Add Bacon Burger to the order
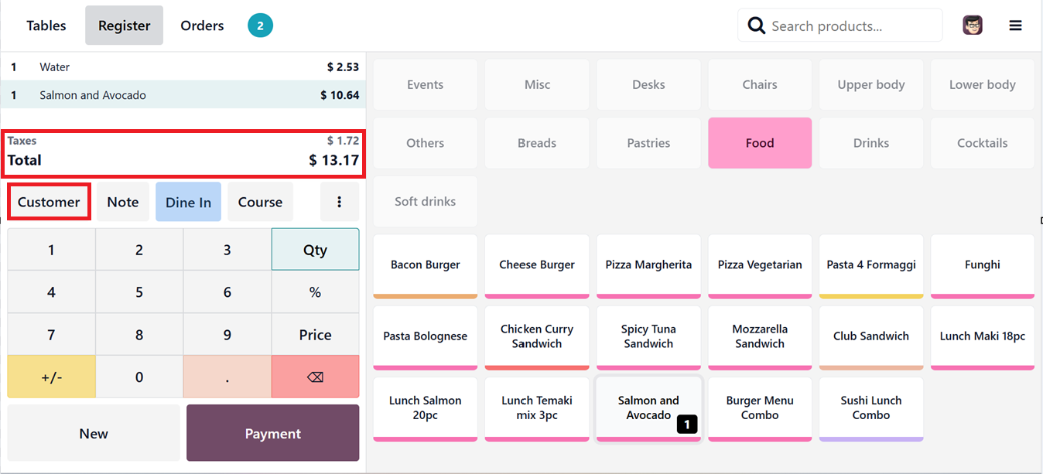 click(426, 265)
